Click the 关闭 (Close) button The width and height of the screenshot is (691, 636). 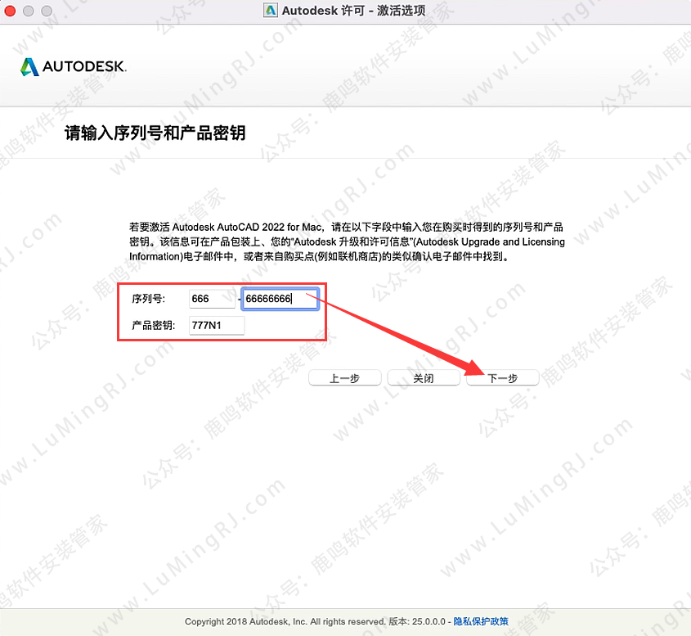(x=424, y=378)
